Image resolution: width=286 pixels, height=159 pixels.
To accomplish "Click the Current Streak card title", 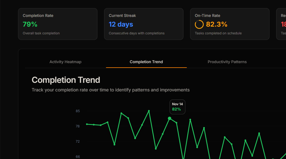I will (x=122, y=16).
